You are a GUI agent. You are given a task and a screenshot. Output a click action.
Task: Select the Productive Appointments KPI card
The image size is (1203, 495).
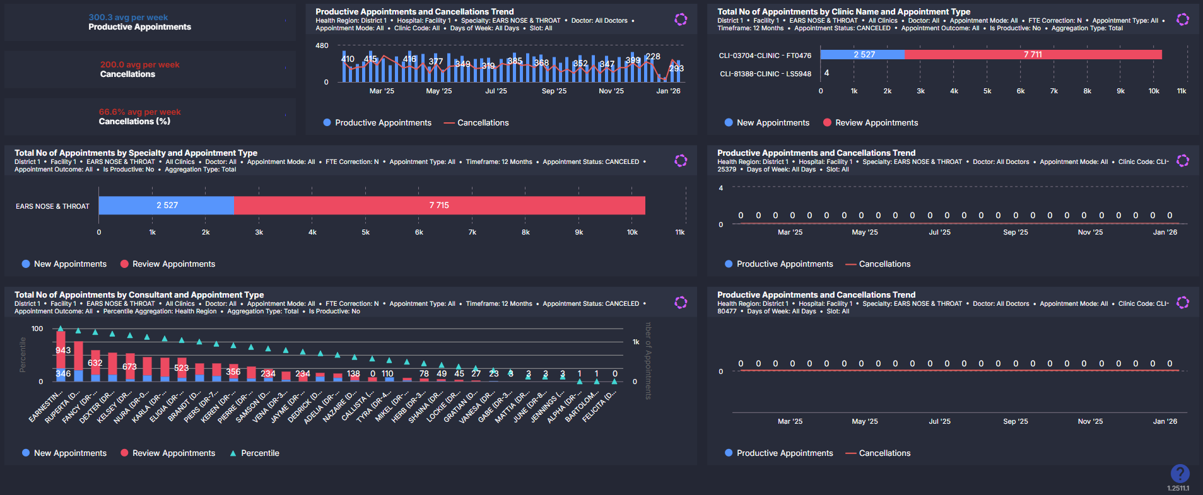[x=150, y=23]
